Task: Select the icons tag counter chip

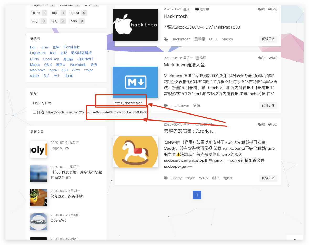Action: [x=39, y=13]
